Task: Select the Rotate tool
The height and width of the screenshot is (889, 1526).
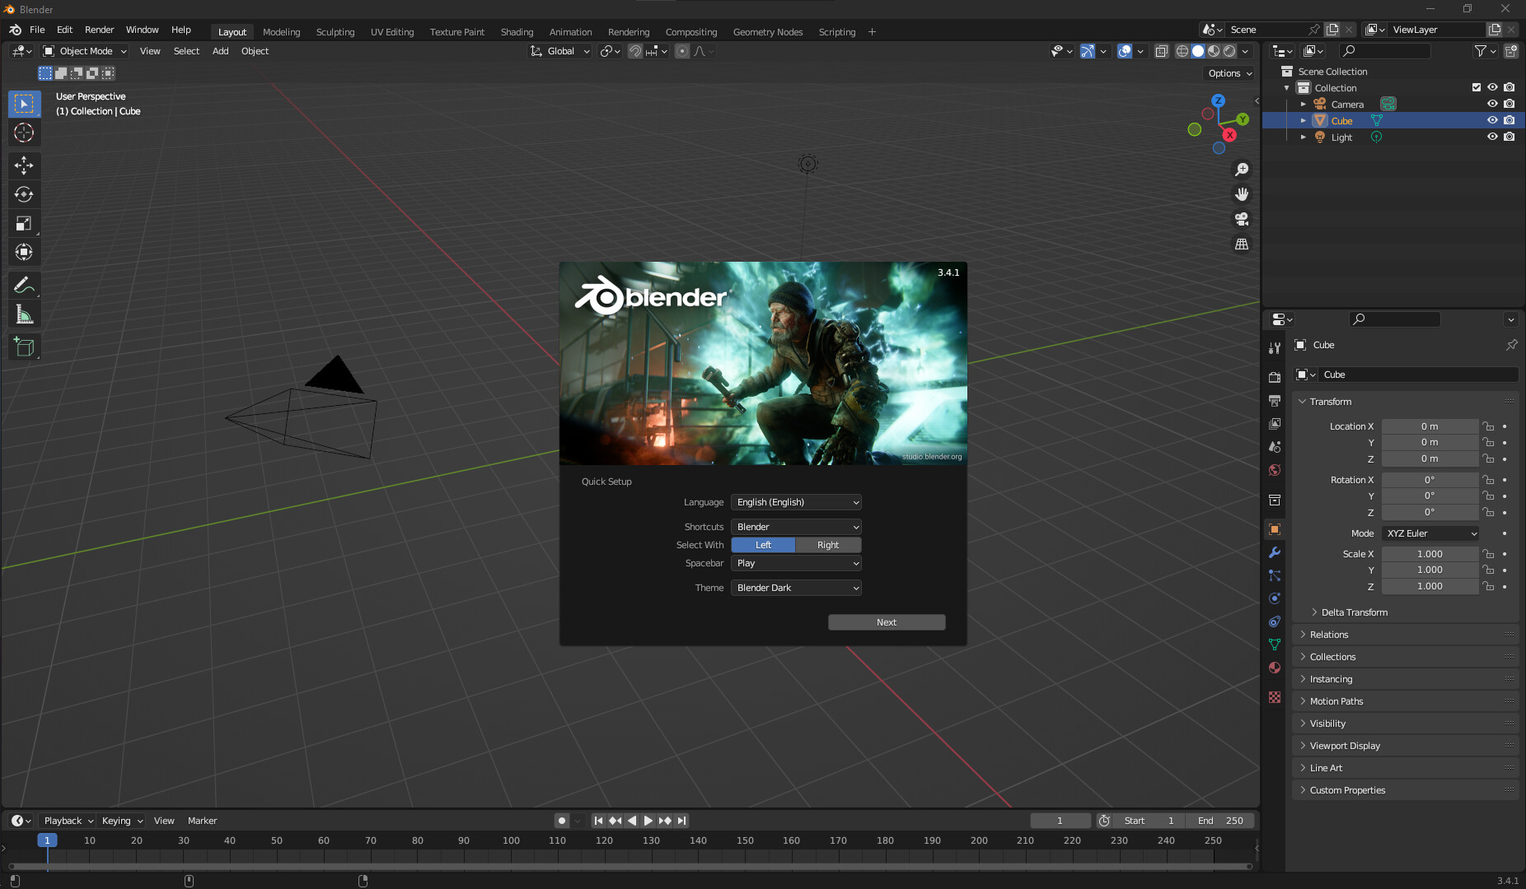Action: 25,194
